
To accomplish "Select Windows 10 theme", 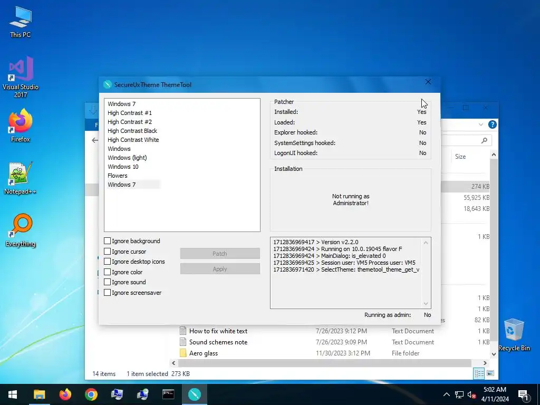I will (x=123, y=166).
